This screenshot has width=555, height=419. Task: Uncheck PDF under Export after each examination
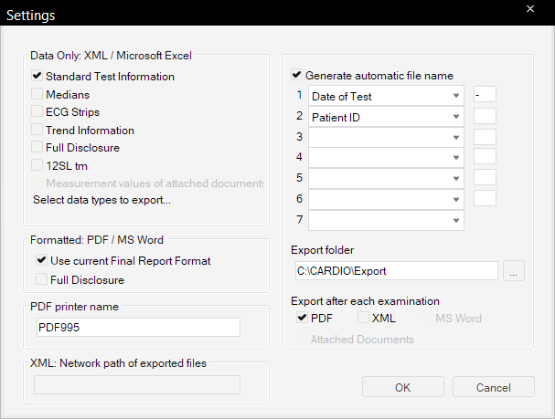pyautogui.click(x=303, y=319)
